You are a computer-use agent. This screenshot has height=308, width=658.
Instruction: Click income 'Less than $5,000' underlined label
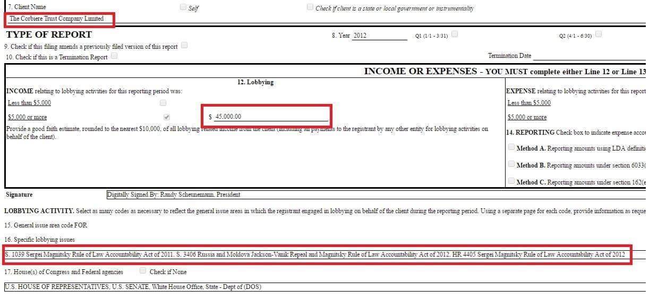click(x=29, y=103)
